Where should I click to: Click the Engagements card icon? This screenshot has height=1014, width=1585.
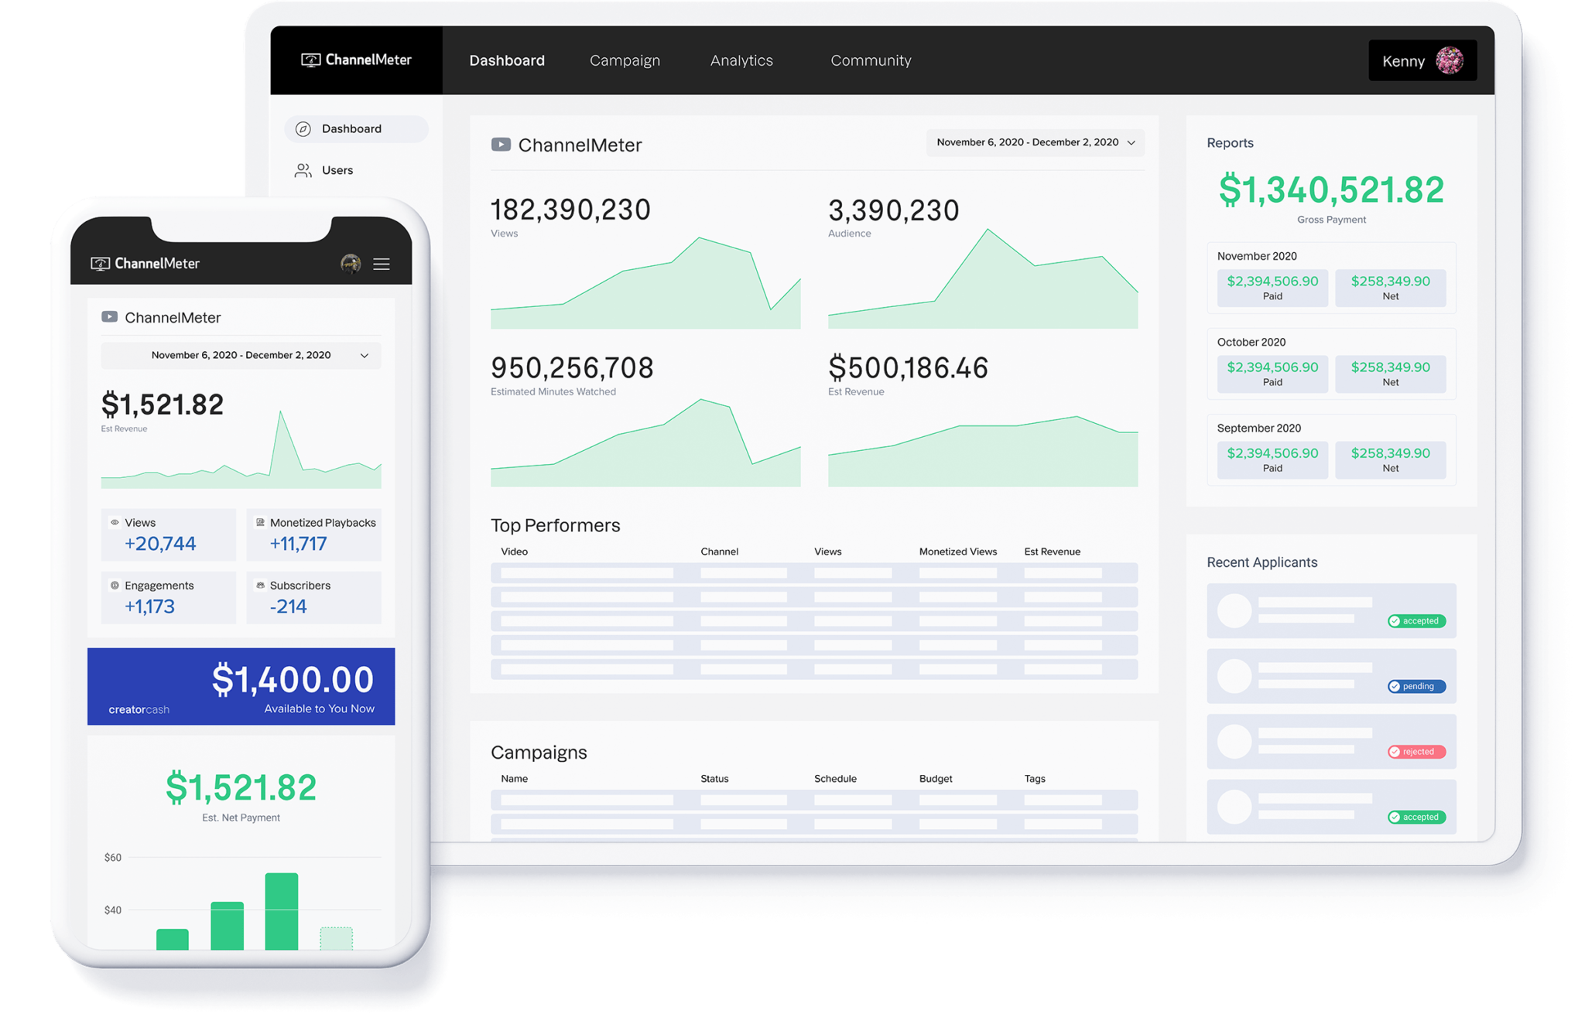point(115,586)
